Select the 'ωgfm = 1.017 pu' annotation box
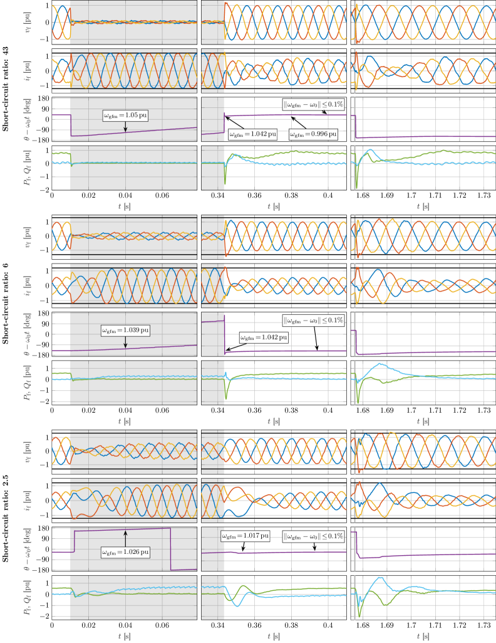The height and width of the screenshot is (643, 496). (245, 536)
